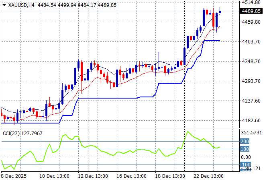The height and width of the screenshot is (181, 265).
Task: Click the 4514.80 price axis label
Action: 251,2
